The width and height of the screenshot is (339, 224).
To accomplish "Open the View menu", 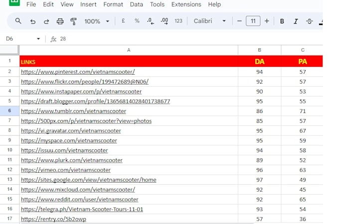I will pyautogui.click(x=67, y=4).
